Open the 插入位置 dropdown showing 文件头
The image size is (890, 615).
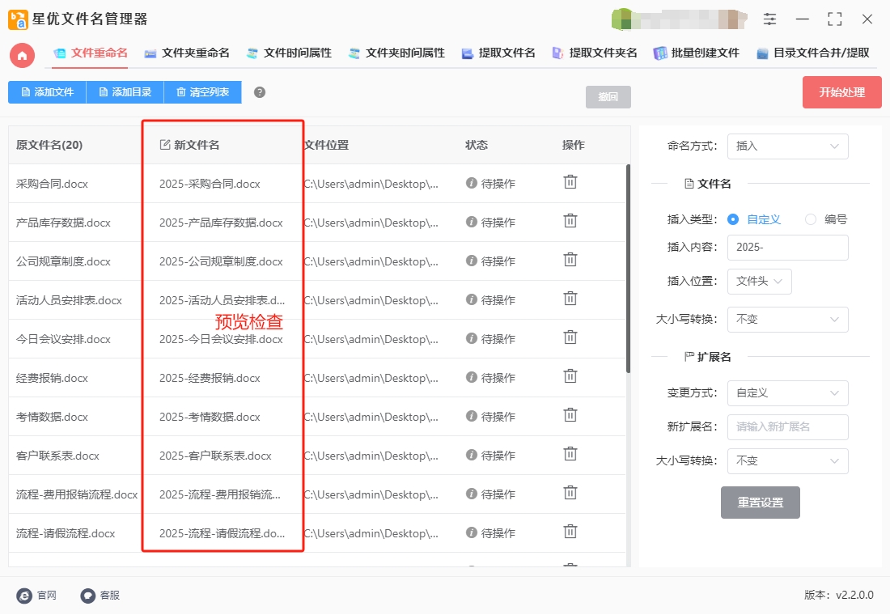pos(759,281)
